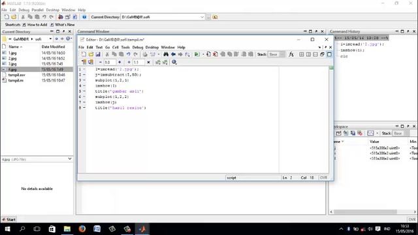Undo last edit in Editor toolbar
The width and height of the screenshot is (418, 235).
pyautogui.click(x=128, y=54)
